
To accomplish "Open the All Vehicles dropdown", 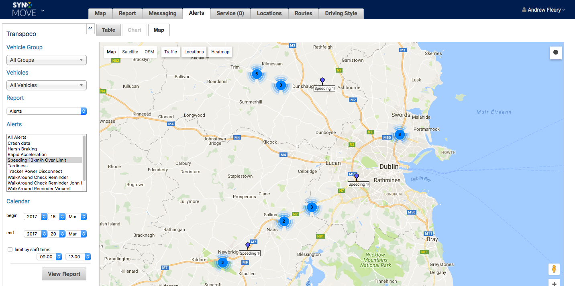I will [47, 85].
